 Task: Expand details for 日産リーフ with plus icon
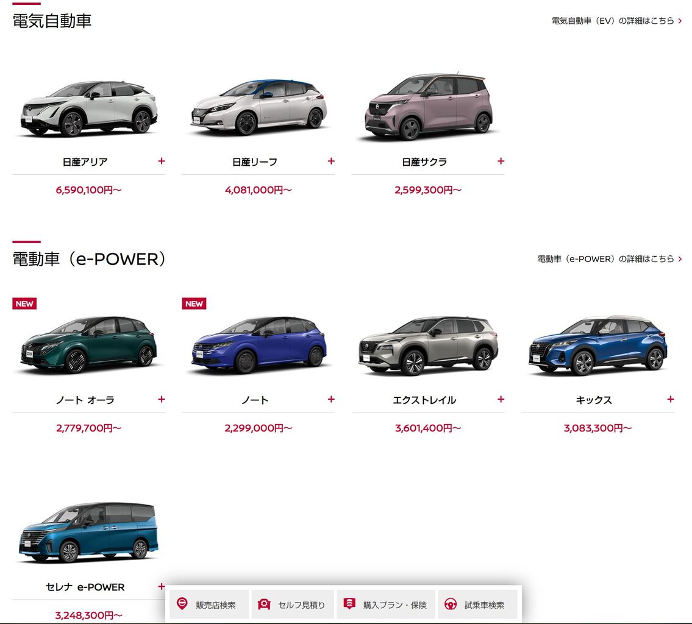(331, 161)
